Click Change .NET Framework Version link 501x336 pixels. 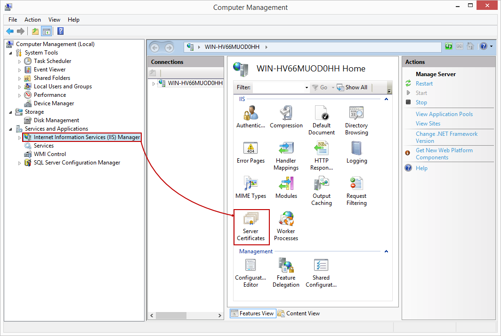[446, 137]
